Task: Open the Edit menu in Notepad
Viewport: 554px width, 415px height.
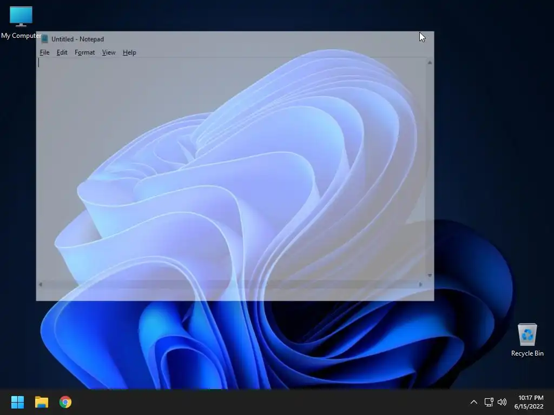Action: coord(62,52)
